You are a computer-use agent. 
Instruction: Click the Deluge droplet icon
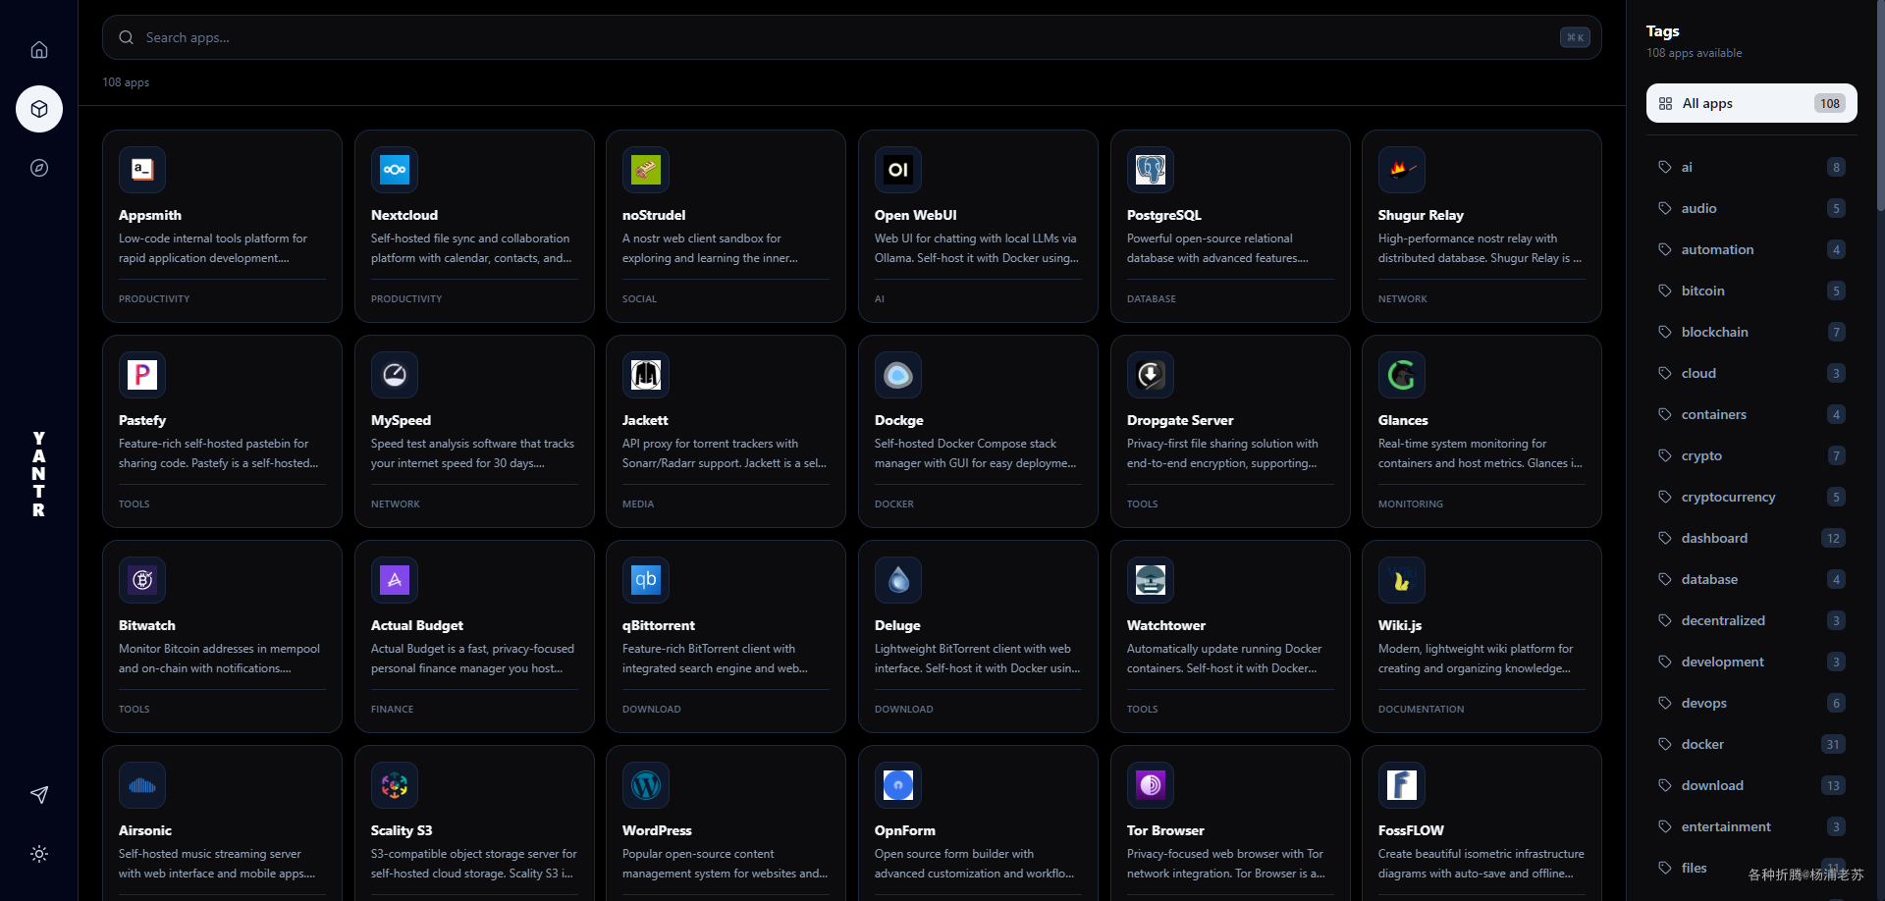pos(898,580)
